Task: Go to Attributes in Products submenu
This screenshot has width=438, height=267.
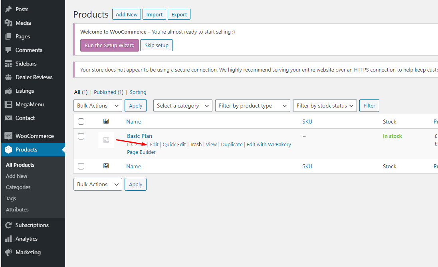Action: [17, 209]
